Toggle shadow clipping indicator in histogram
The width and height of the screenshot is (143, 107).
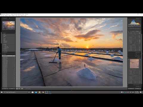[x=129, y=20]
